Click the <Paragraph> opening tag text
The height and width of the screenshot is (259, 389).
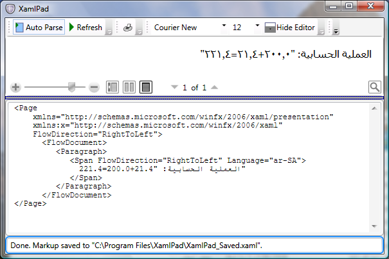click(82, 151)
